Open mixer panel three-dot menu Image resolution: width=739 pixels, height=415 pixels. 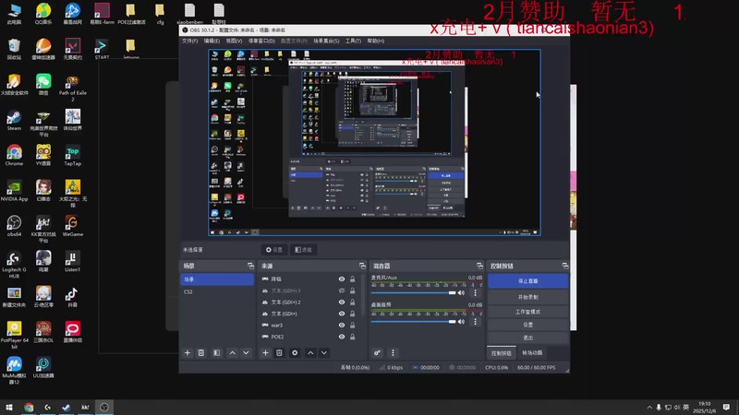tap(393, 353)
